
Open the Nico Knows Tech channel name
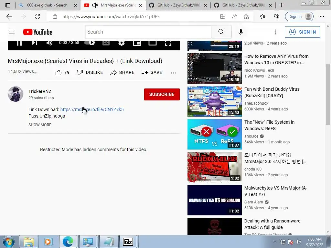[259, 70]
